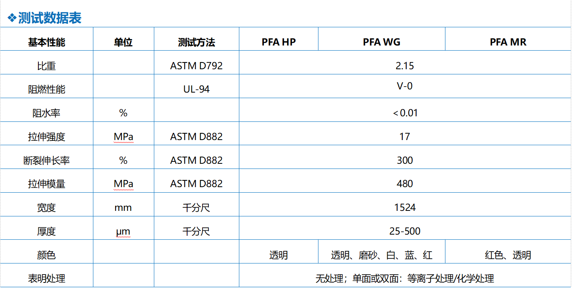
Task: Click the 1524 width value cell
Action: tap(405, 207)
